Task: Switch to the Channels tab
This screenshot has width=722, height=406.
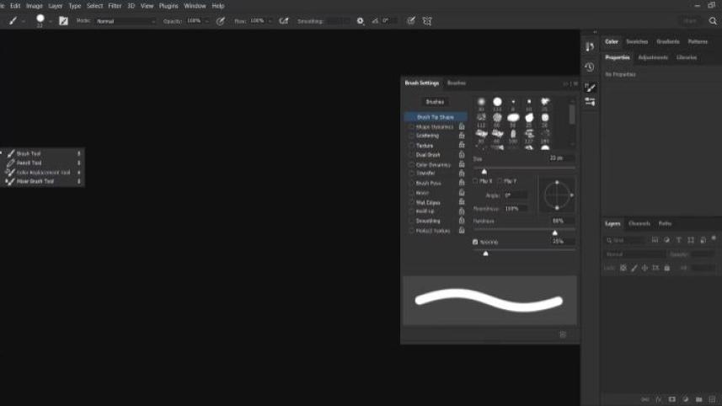Action: coord(639,223)
